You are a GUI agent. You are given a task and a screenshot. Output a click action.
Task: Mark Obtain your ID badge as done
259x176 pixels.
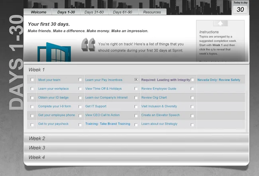click(x=32, y=98)
